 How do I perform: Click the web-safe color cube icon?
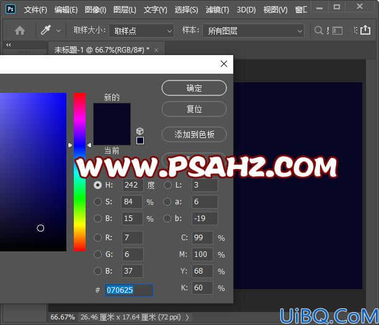point(140,131)
